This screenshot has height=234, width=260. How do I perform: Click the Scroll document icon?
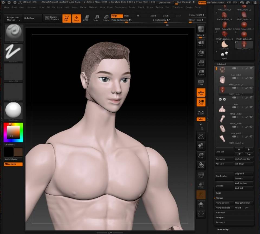201,43
